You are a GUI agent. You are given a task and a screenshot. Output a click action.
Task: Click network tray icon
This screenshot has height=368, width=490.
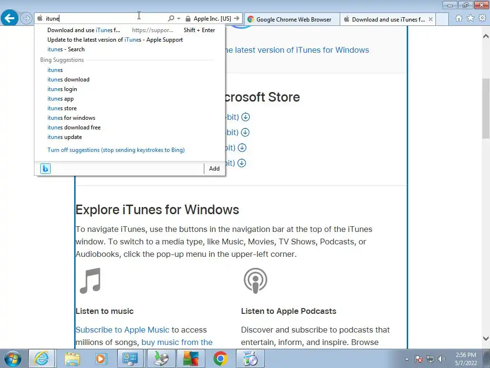(x=430, y=359)
